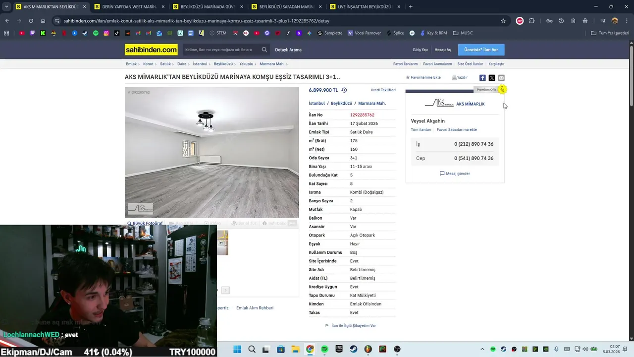Screen dimensions: 634x357
Task: Click the price history clock icon
Action: (344, 90)
